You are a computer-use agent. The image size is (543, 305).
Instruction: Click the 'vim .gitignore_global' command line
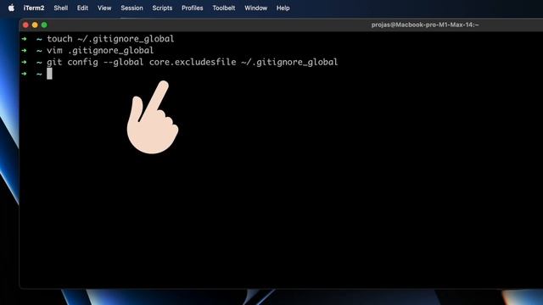pyautogui.click(x=100, y=51)
